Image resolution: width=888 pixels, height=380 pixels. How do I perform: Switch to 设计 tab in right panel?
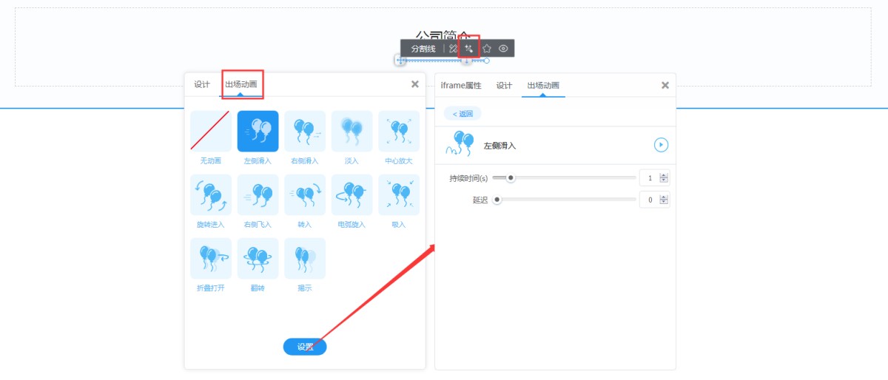pos(504,85)
